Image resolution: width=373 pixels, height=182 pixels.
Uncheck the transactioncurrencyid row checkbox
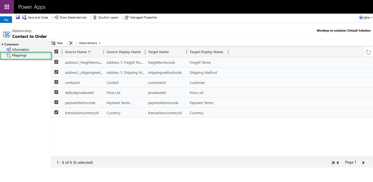click(56, 112)
